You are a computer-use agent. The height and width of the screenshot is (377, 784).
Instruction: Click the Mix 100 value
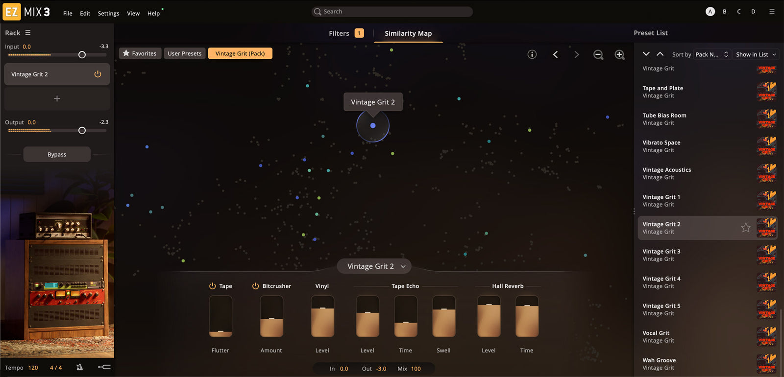416,369
